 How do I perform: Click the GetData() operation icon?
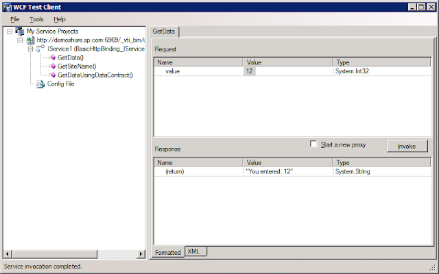(x=53, y=58)
